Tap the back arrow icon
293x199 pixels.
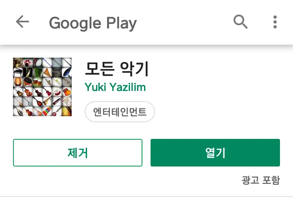22,22
